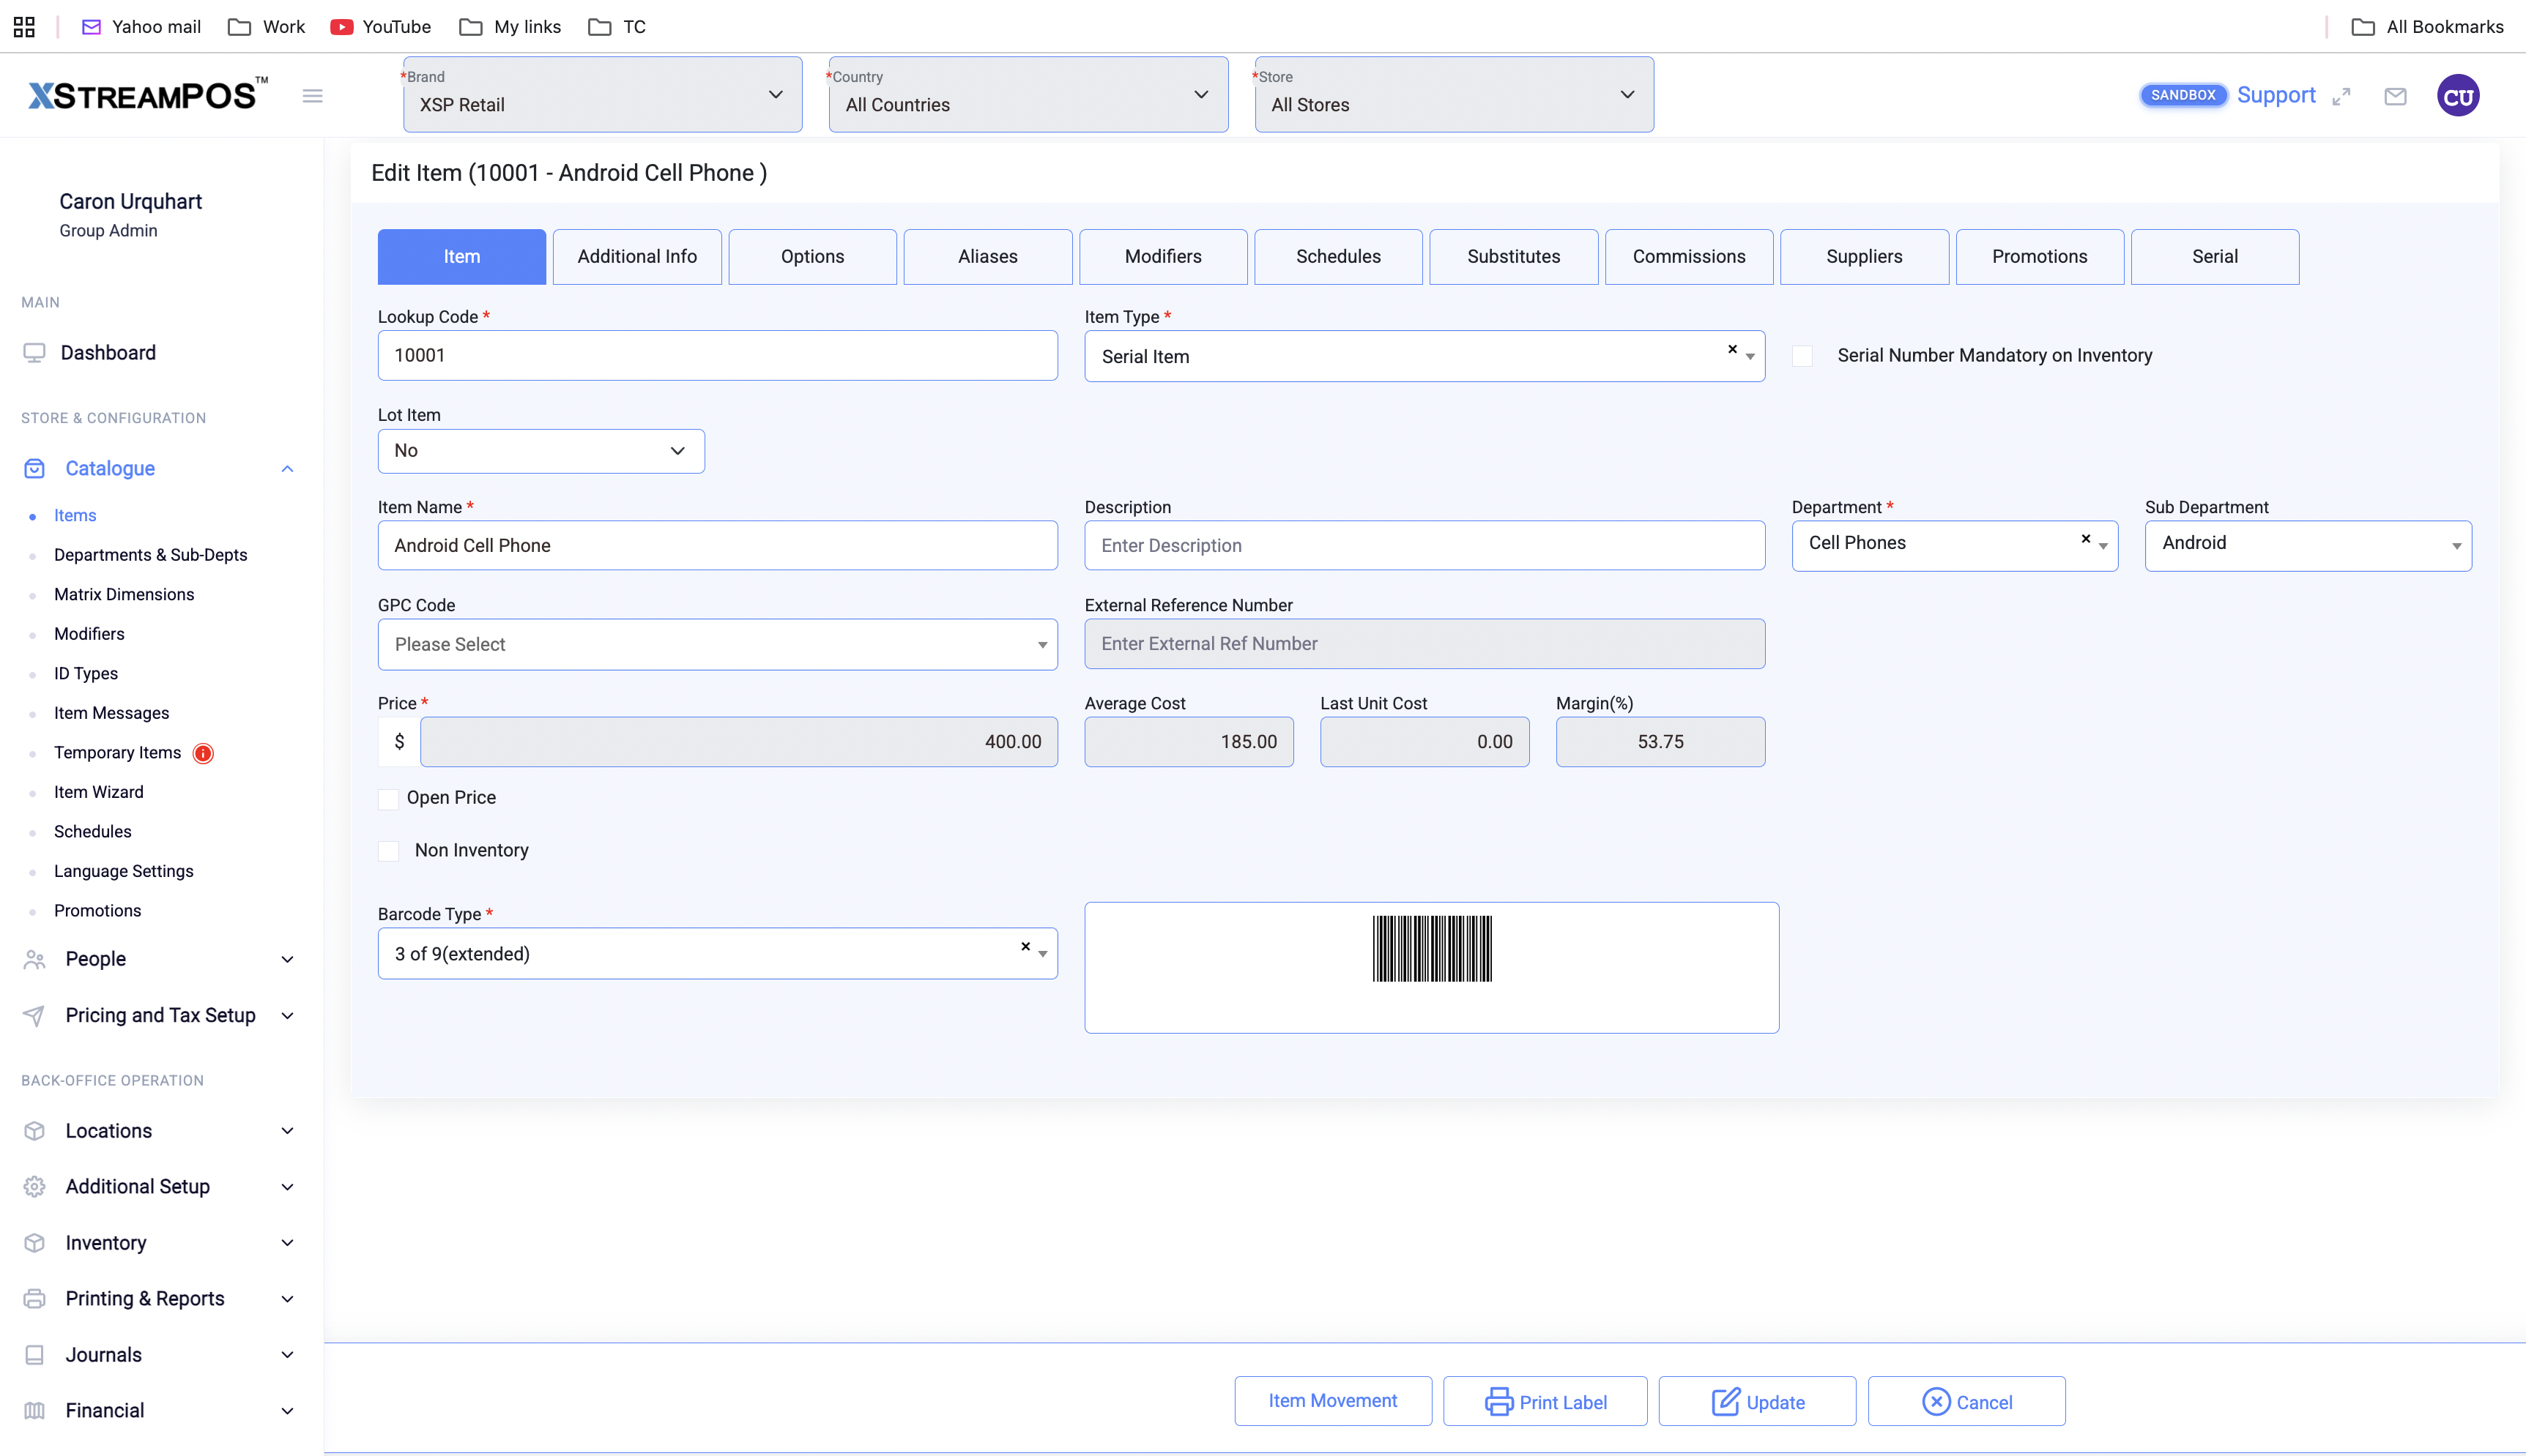Click the red Temporary Items alert badge
The height and width of the screenshot is (1456, 2526).
coord(203,753)
